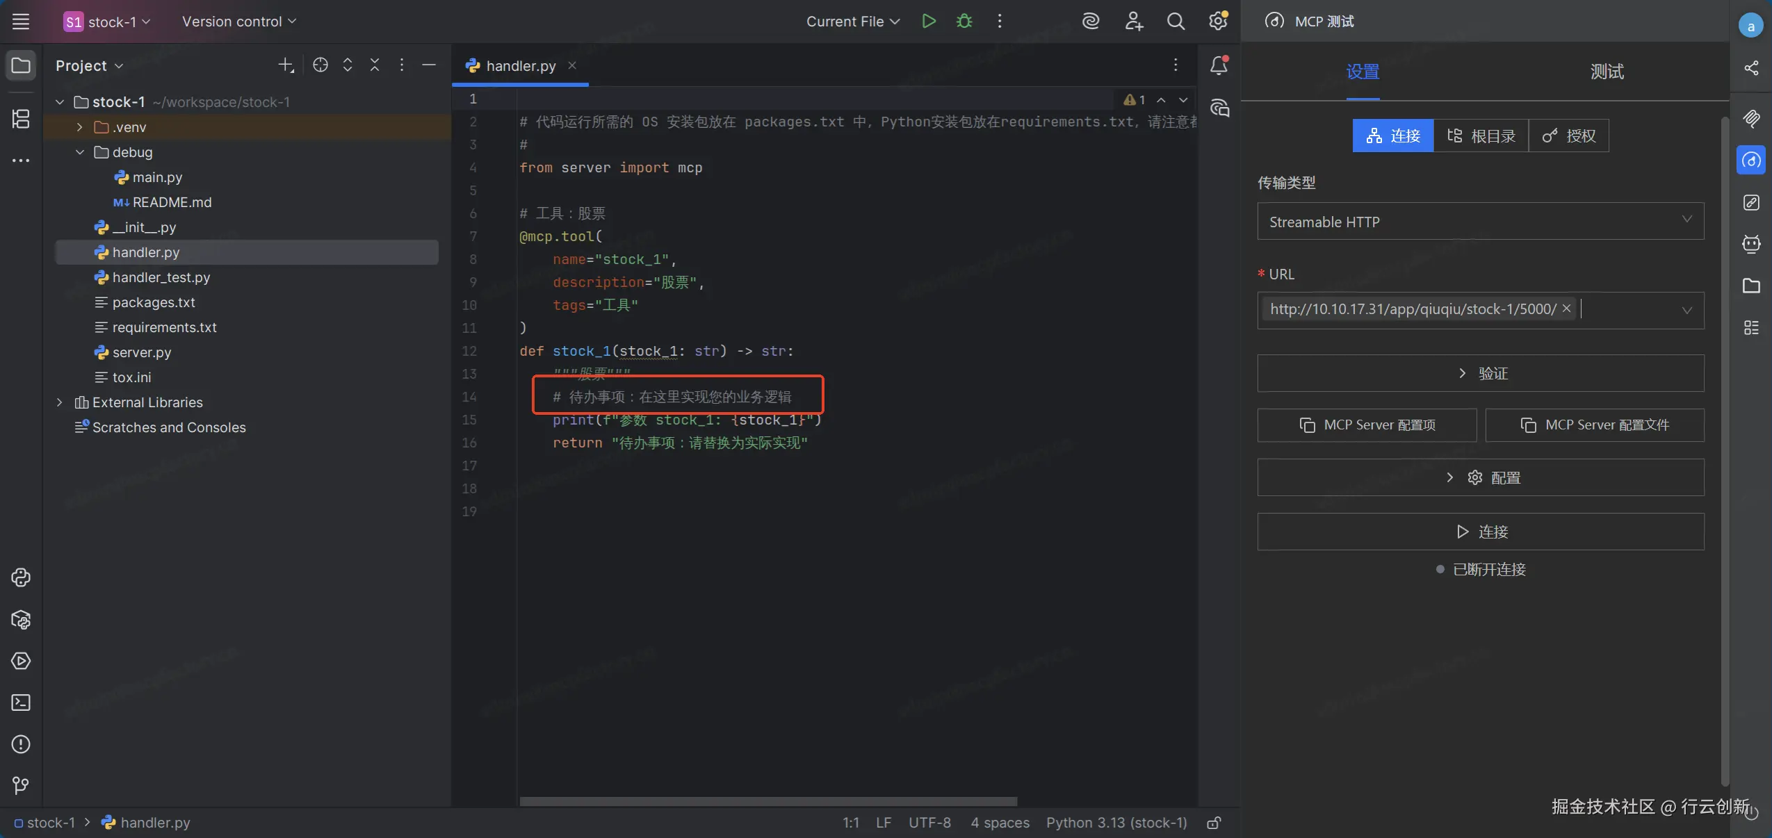The height and width of the screenshot is (838, 1772).
Task: Open Terminal tool window icon
Action: [21, 703]
